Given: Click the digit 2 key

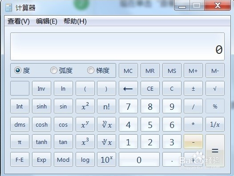Looking at the screenshot, I should pyautogui.click(x=150, y=141).
